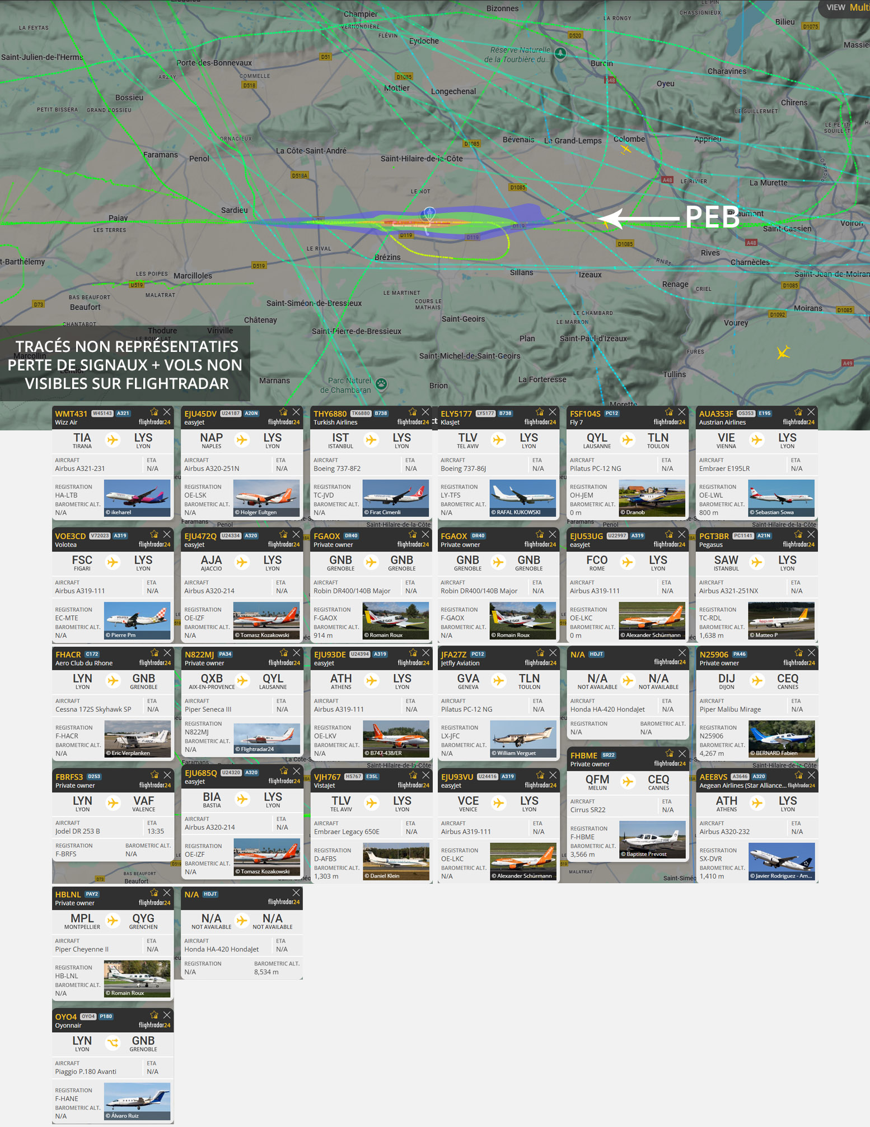The width and height of the screenshot is (870, 1127).
Task: Click the Firat Cimenli photo credit
Action: (385, 512)
